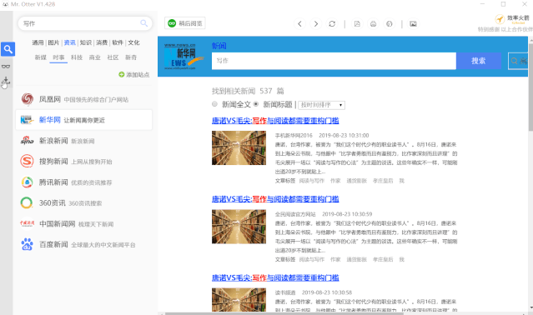
Task: Switch to the 图片 category
Action: pos(53,42)
